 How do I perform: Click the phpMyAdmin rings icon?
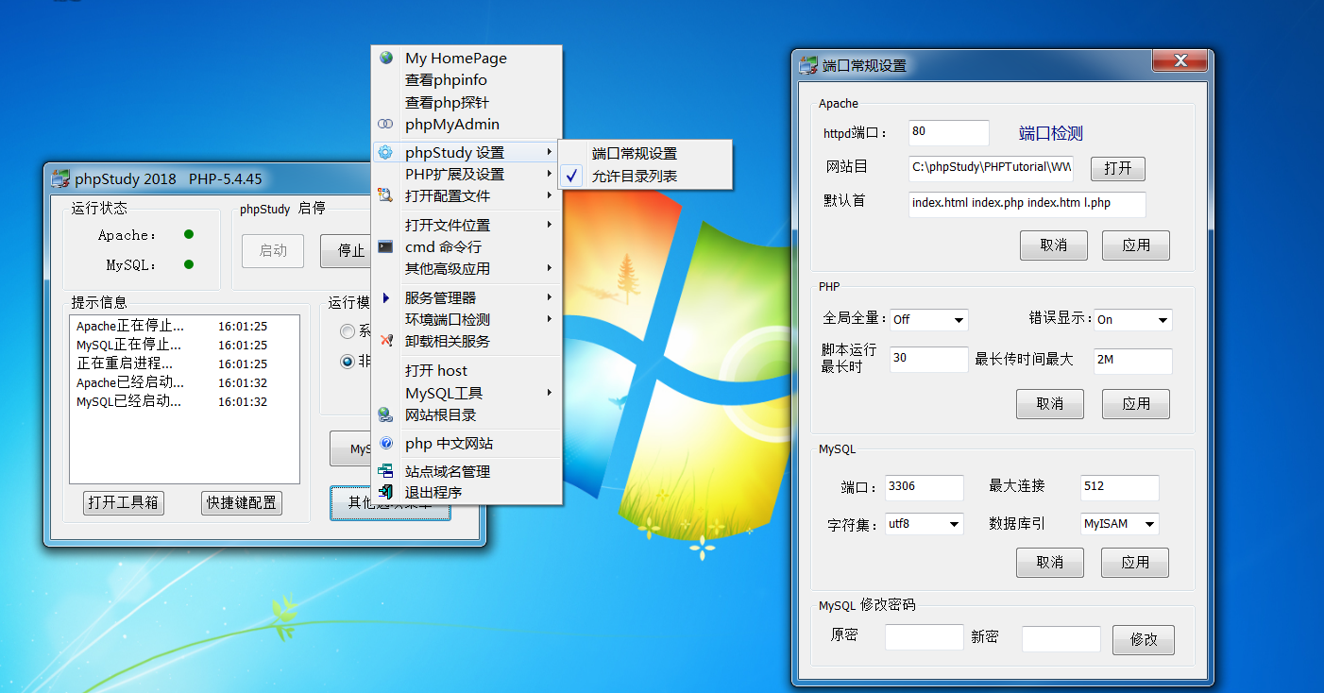(x=386, y=124)
